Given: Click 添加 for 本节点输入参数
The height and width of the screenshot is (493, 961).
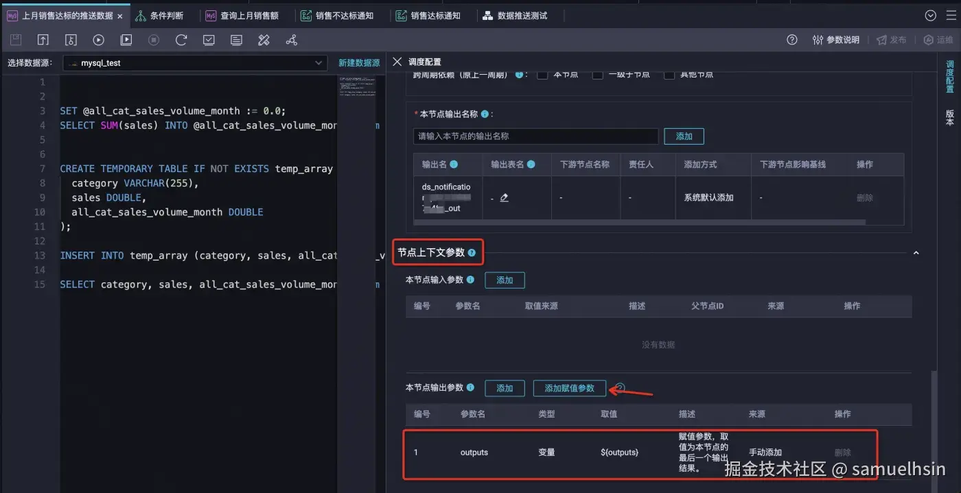Looking at the screenshot, I should [x=505, y=280].
